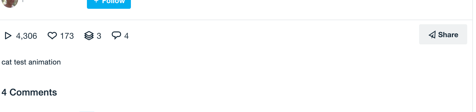Click the play triangle icon

point(8,36)
